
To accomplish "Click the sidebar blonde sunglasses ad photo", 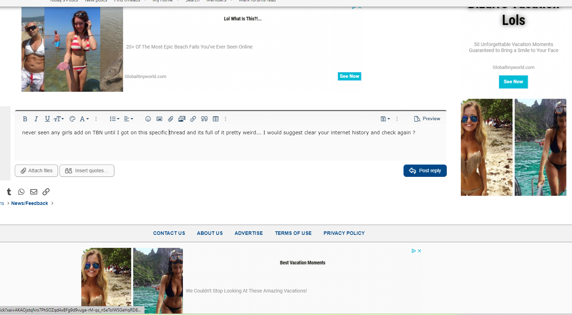I will [487, 147].
